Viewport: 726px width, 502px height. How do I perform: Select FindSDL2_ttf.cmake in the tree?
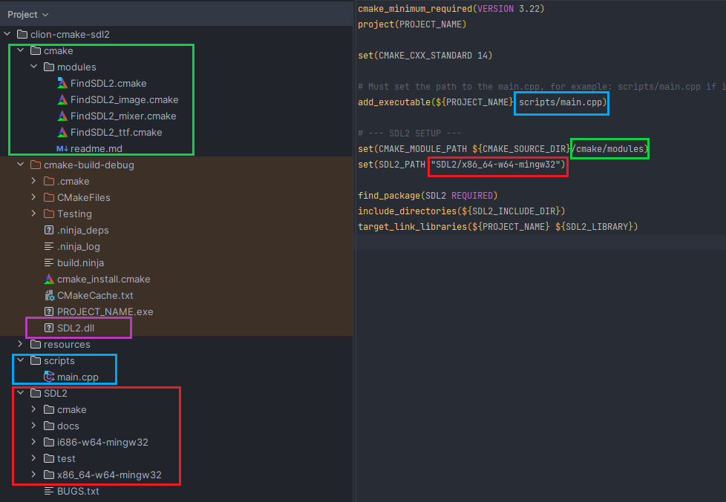click(x=116, y=132)
